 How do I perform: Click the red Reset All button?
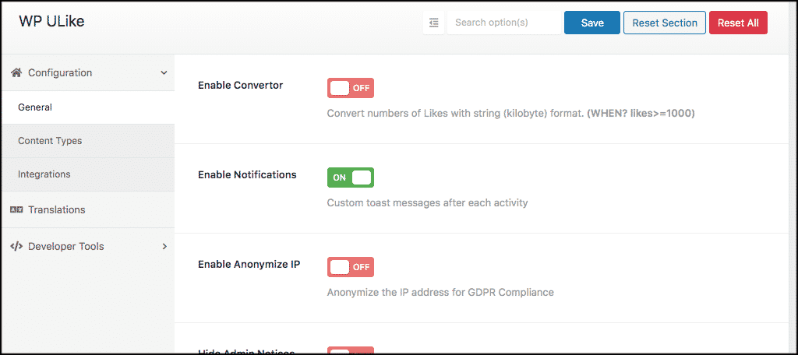738,23
